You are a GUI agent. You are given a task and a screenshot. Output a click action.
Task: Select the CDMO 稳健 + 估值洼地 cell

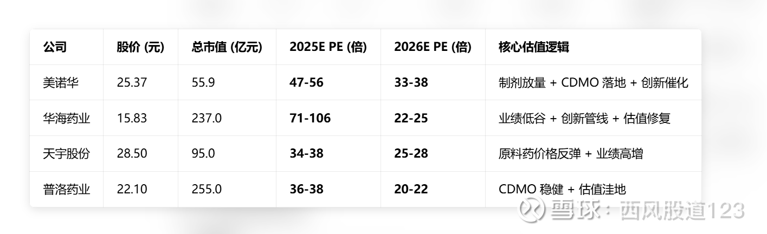[562, 189]
